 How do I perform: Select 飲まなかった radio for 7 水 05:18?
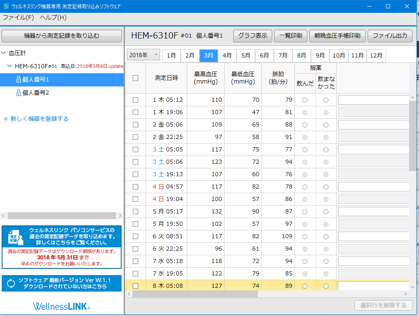click(326, 261)
